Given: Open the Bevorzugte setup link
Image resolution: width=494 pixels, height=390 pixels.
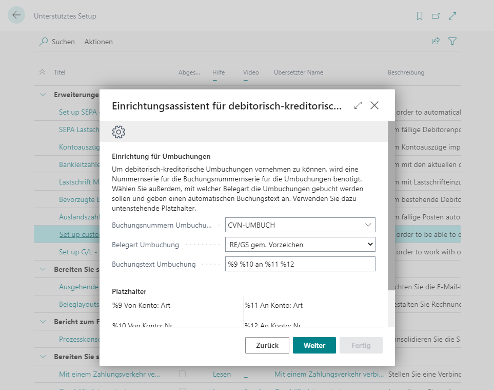Looking at the screenshot, I should (x=79, y=200).
